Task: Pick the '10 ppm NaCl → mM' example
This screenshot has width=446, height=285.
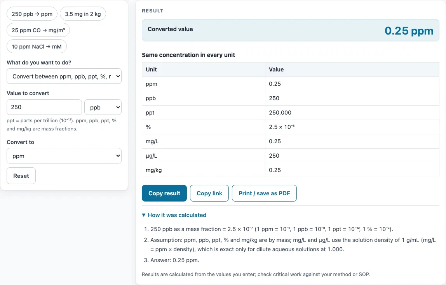Action: 37,46
